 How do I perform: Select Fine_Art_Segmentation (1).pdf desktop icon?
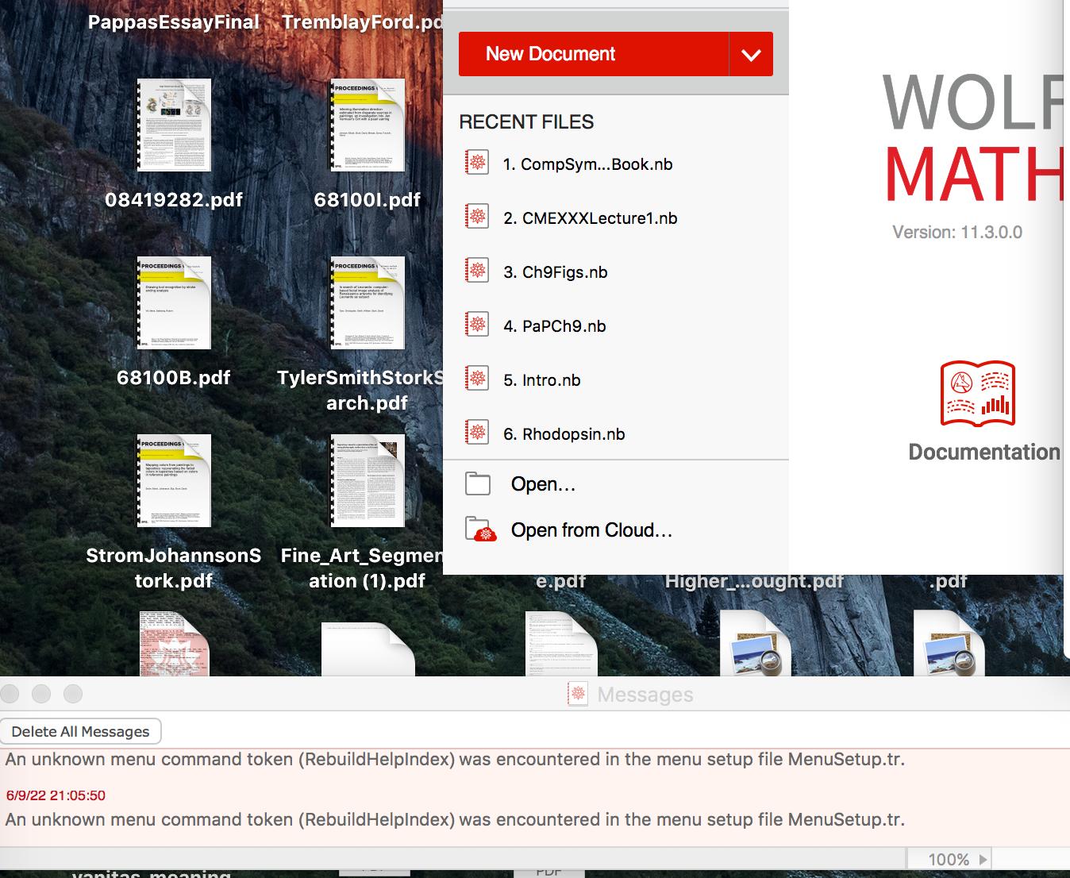[x=368, y=480]
